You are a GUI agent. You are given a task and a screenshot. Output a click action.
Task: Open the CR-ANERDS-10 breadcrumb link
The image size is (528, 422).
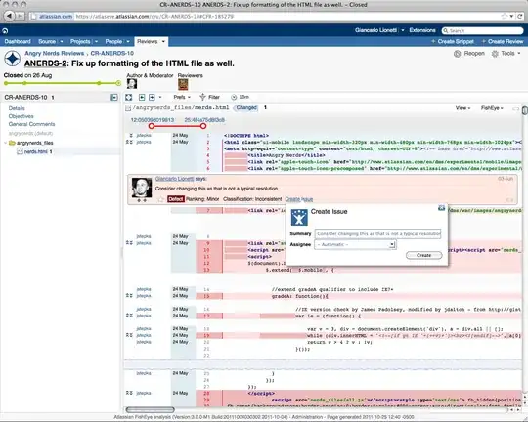coord(112,53)
